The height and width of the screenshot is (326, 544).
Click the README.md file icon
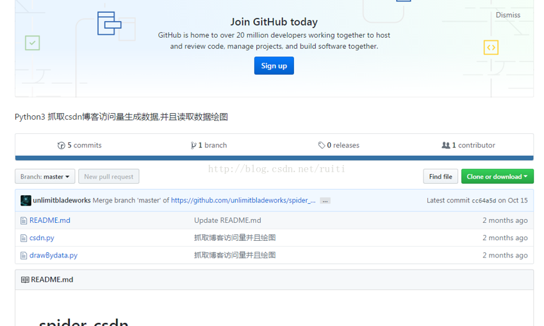click(24, 220)
